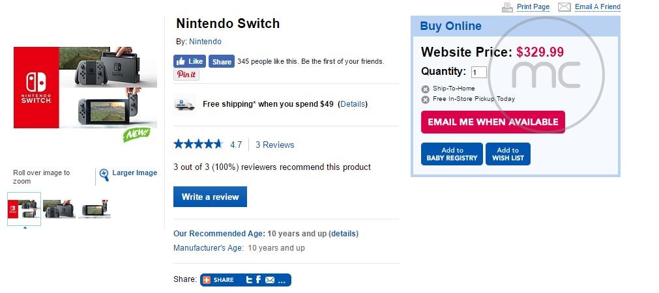Viewport: 659px width, 293px height.
Task: Click the magnifier Larger Image icon
Action: pos(104,174)
